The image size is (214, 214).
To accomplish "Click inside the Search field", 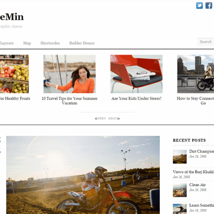I will coord(206,42).
